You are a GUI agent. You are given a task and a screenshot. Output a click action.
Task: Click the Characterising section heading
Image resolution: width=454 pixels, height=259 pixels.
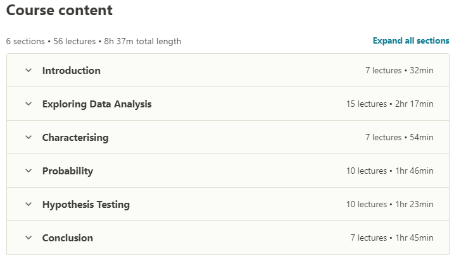(75, 138)
